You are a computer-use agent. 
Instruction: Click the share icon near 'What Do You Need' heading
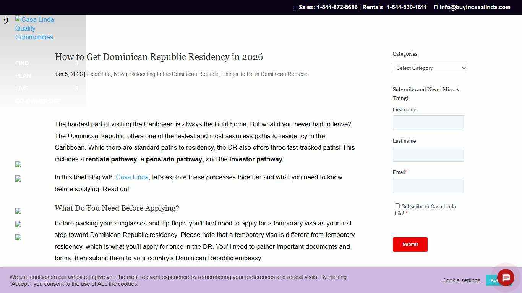pos(18,211)
